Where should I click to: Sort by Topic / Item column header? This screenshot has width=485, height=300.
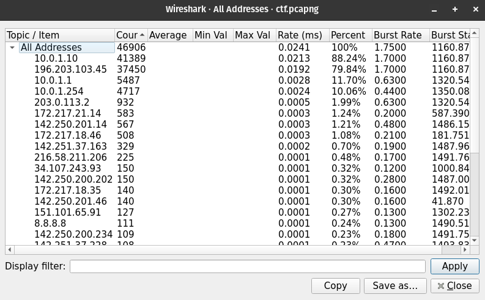pos(59,35)
